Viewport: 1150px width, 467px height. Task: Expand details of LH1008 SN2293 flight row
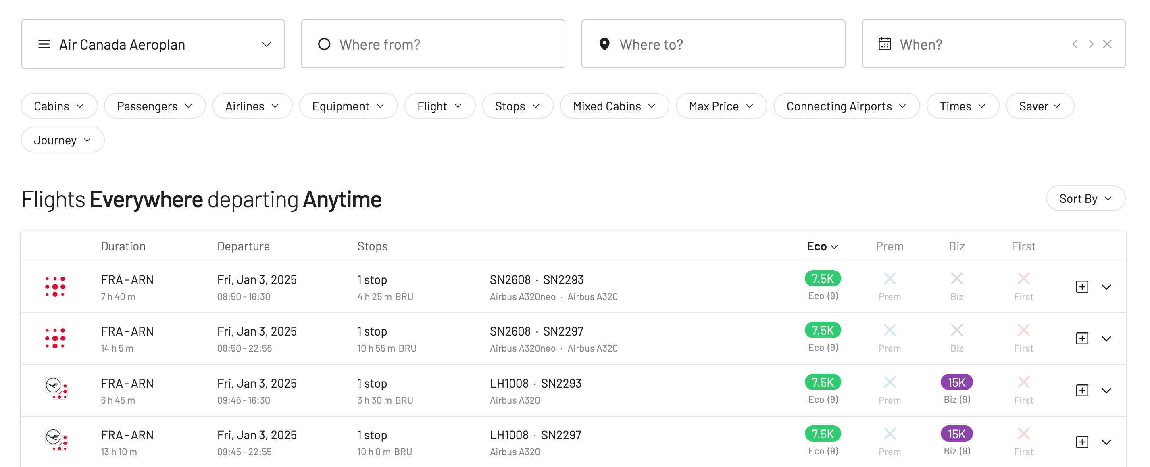coord(1106,390)
